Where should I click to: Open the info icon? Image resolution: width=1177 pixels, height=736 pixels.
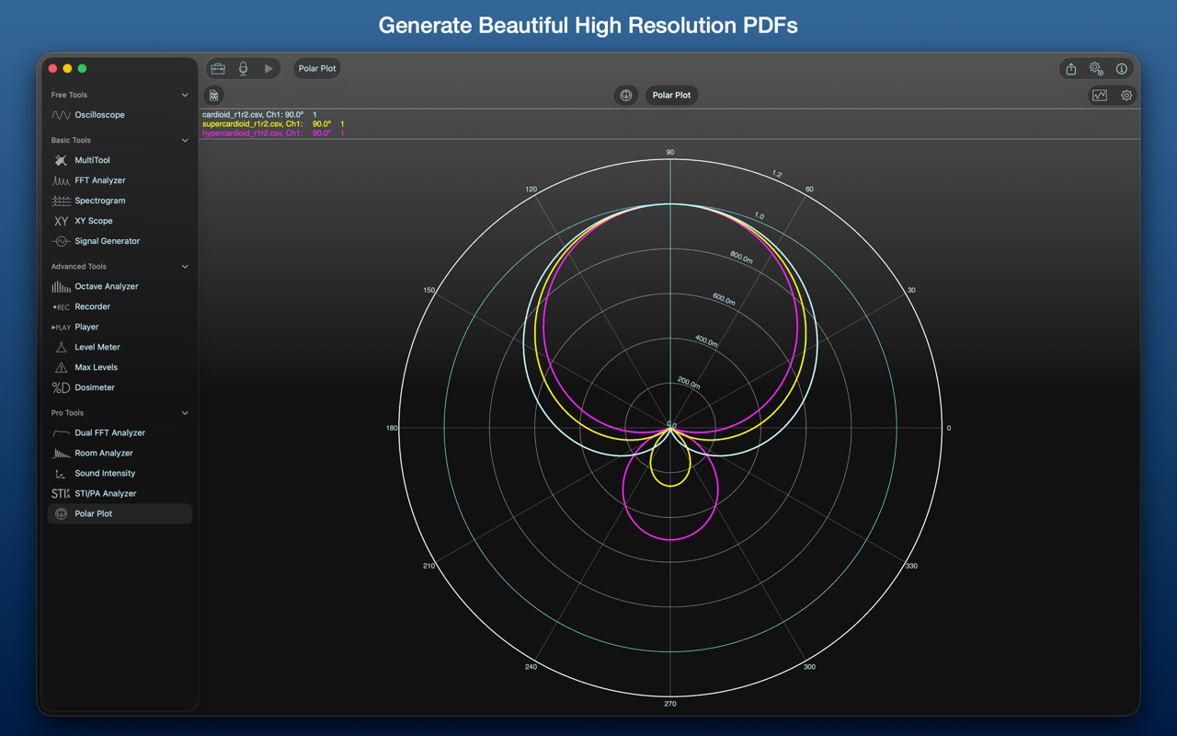click(x=1122, y=69)
